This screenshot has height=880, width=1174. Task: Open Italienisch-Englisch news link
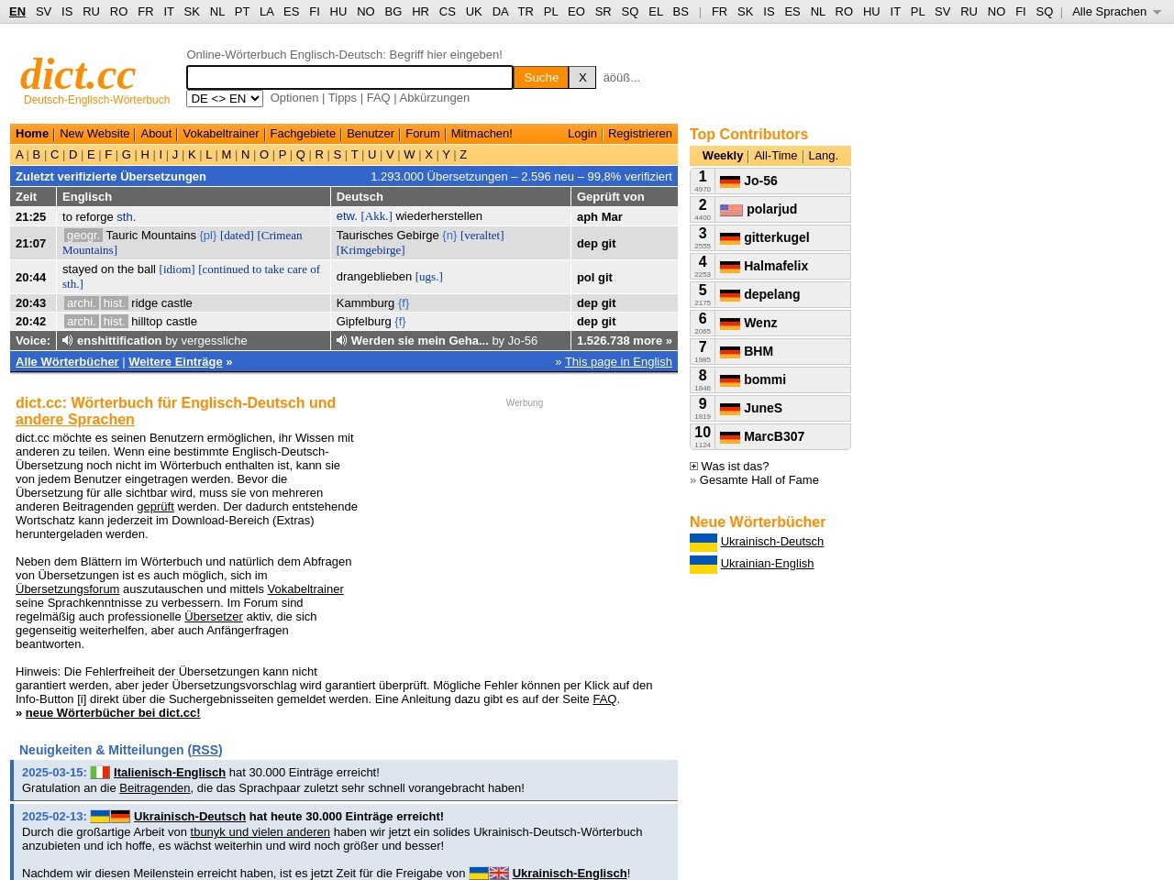[170, 773]
